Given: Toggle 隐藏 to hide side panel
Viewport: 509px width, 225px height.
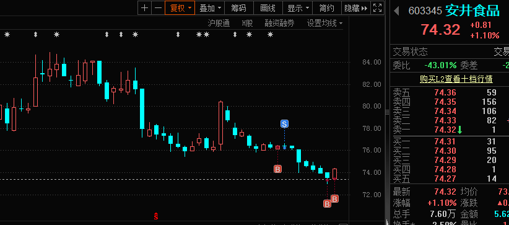Looking at the screenshot, I should coord(356,8).
